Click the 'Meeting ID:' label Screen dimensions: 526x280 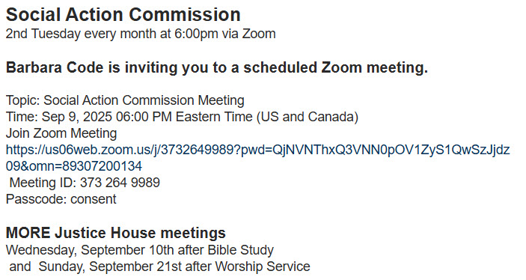43,183
